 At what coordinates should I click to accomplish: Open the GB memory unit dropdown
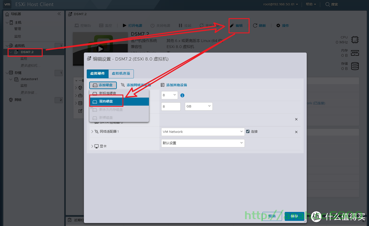pos(199,106)
